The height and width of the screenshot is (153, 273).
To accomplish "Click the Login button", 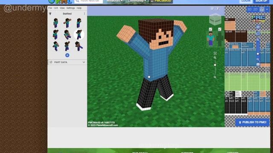I will [246, 1].
